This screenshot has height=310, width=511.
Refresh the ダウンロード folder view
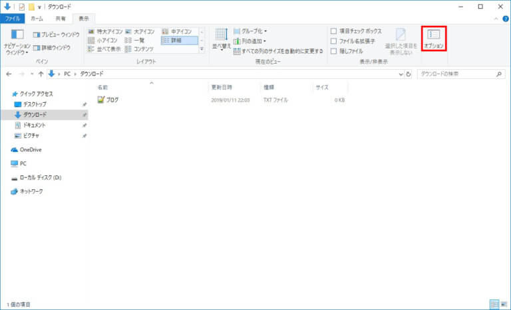tap(408, 74)
